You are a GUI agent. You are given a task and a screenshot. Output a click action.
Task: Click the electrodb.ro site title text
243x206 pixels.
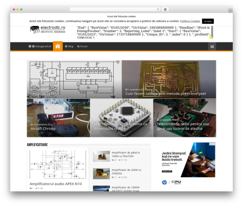point(53,27)
